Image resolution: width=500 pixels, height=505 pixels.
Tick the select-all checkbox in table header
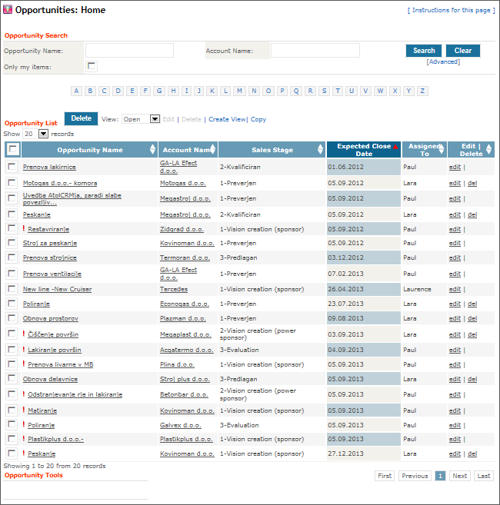click(13, 150)
